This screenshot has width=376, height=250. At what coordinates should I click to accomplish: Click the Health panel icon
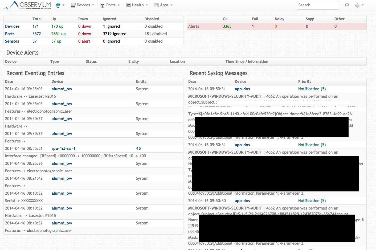(x=128, y=5)
